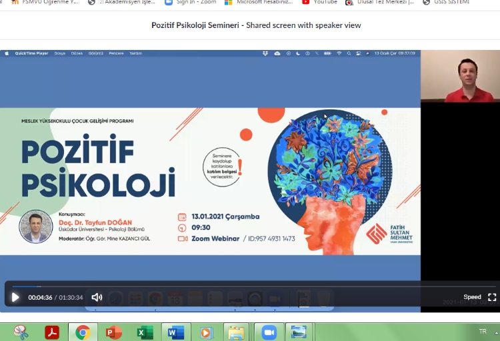Play the seminar recording
This screenshot has height=341, width=500.
[15, 297]
